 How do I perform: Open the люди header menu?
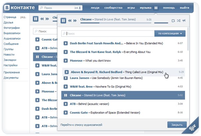tap(95, 8)
